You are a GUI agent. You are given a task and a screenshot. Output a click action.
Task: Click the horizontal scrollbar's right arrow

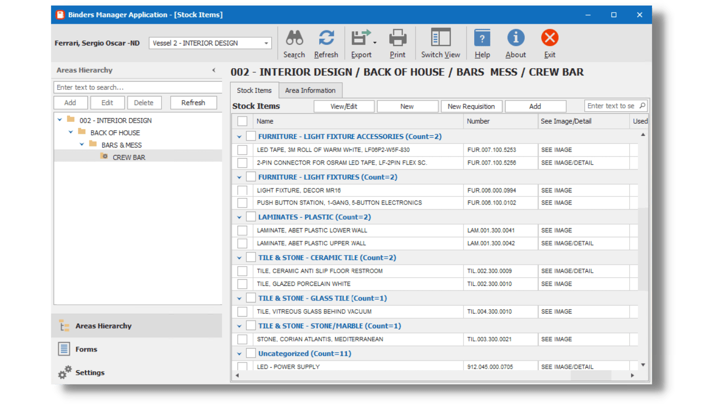633,376
